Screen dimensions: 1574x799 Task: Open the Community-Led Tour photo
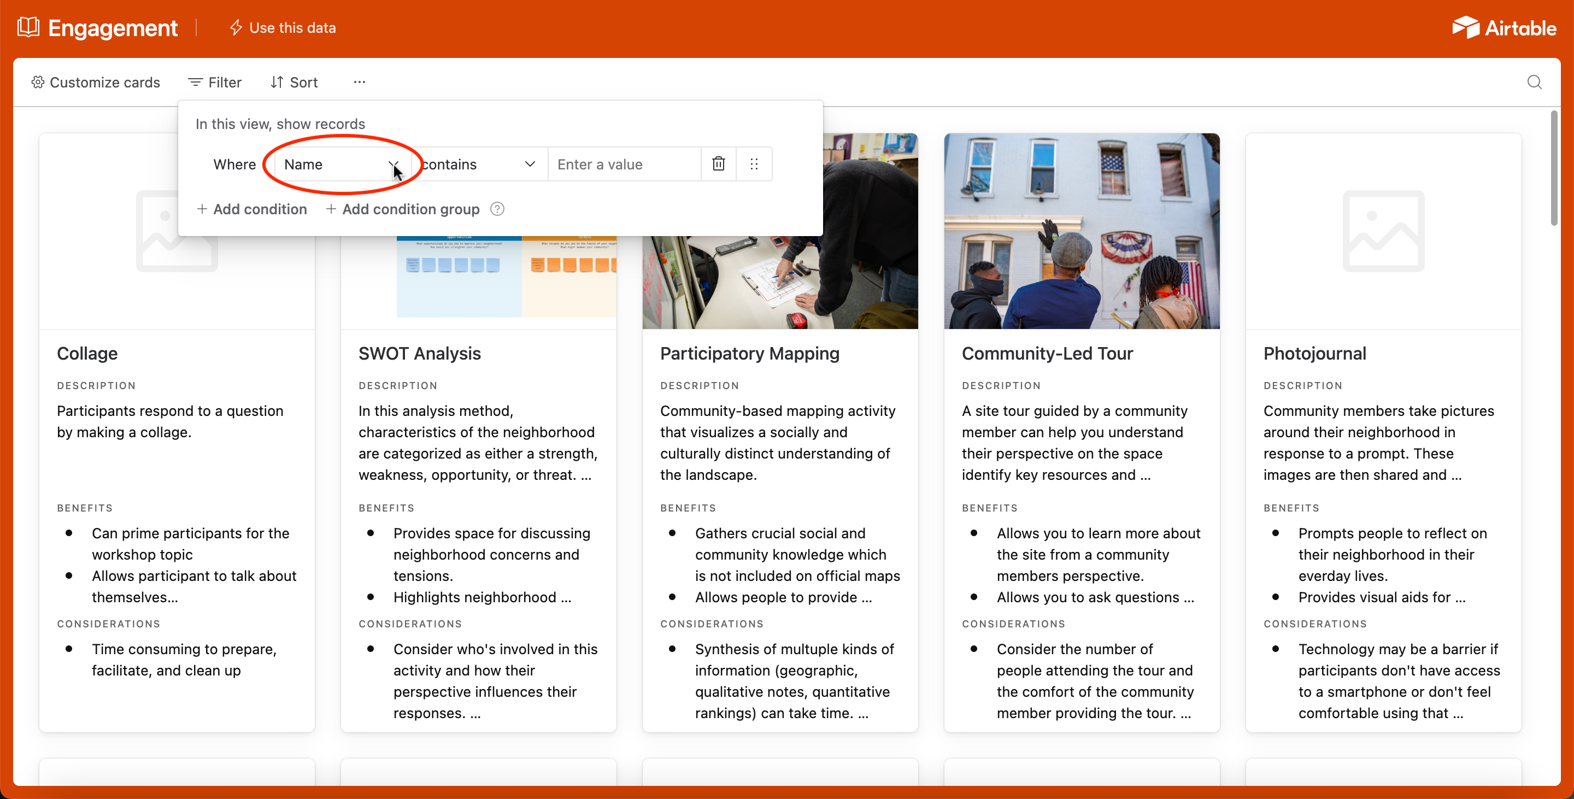(1081, 231)
